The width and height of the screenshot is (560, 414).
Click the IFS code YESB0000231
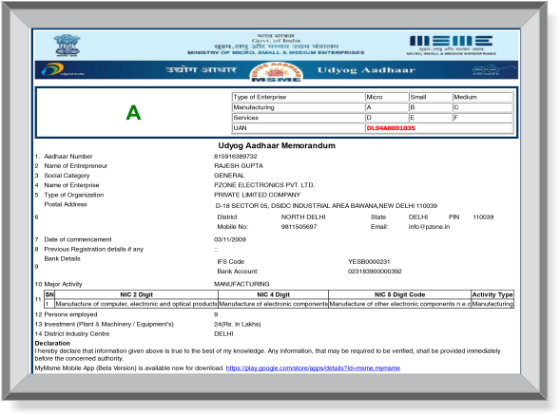coord(369,261)
